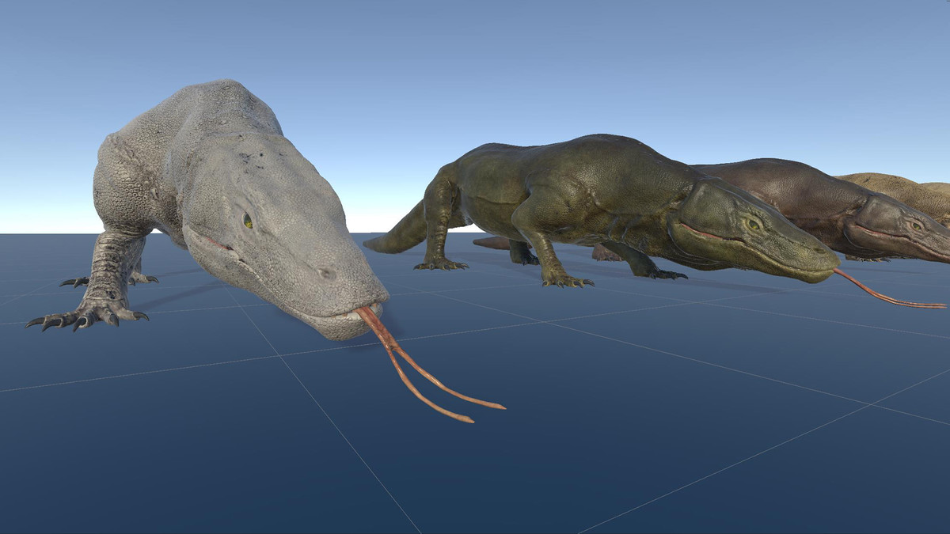Click the gray Komodo dragon's yellow eye
Viewport: 950px width, 534px height.
247,219
